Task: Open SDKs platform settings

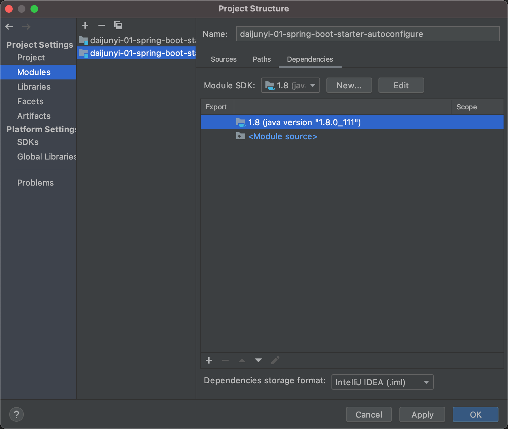Action: tap(28, 142)
